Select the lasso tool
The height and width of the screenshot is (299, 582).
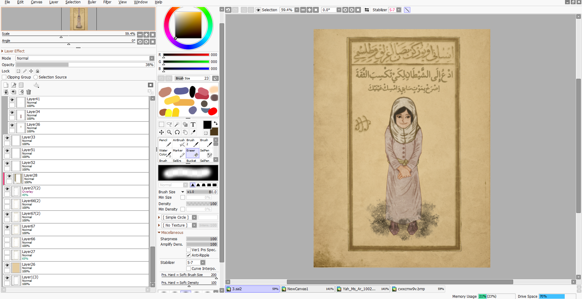tap(169, 125)
